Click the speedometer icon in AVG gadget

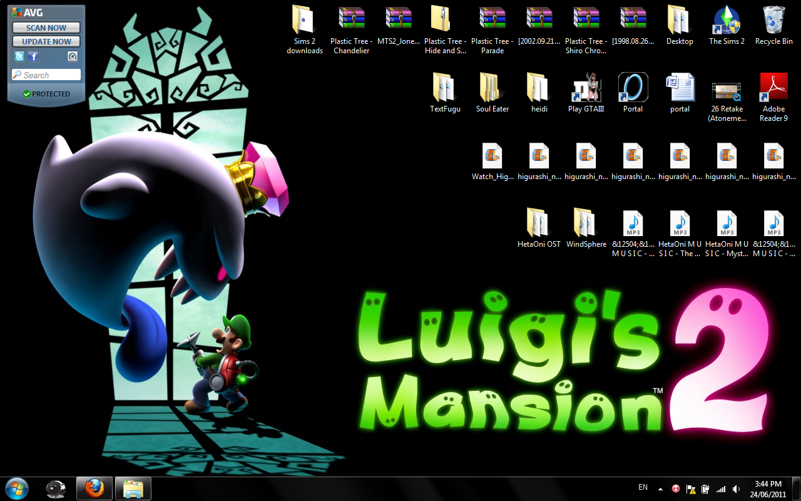73,56
